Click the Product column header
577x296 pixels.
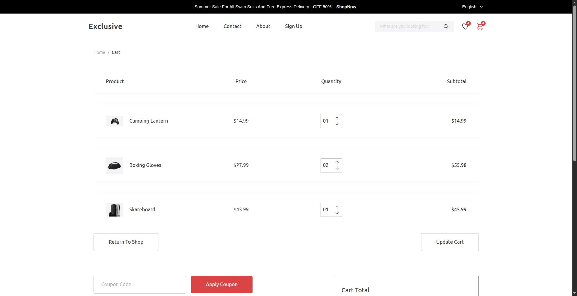tap(115, 81)
